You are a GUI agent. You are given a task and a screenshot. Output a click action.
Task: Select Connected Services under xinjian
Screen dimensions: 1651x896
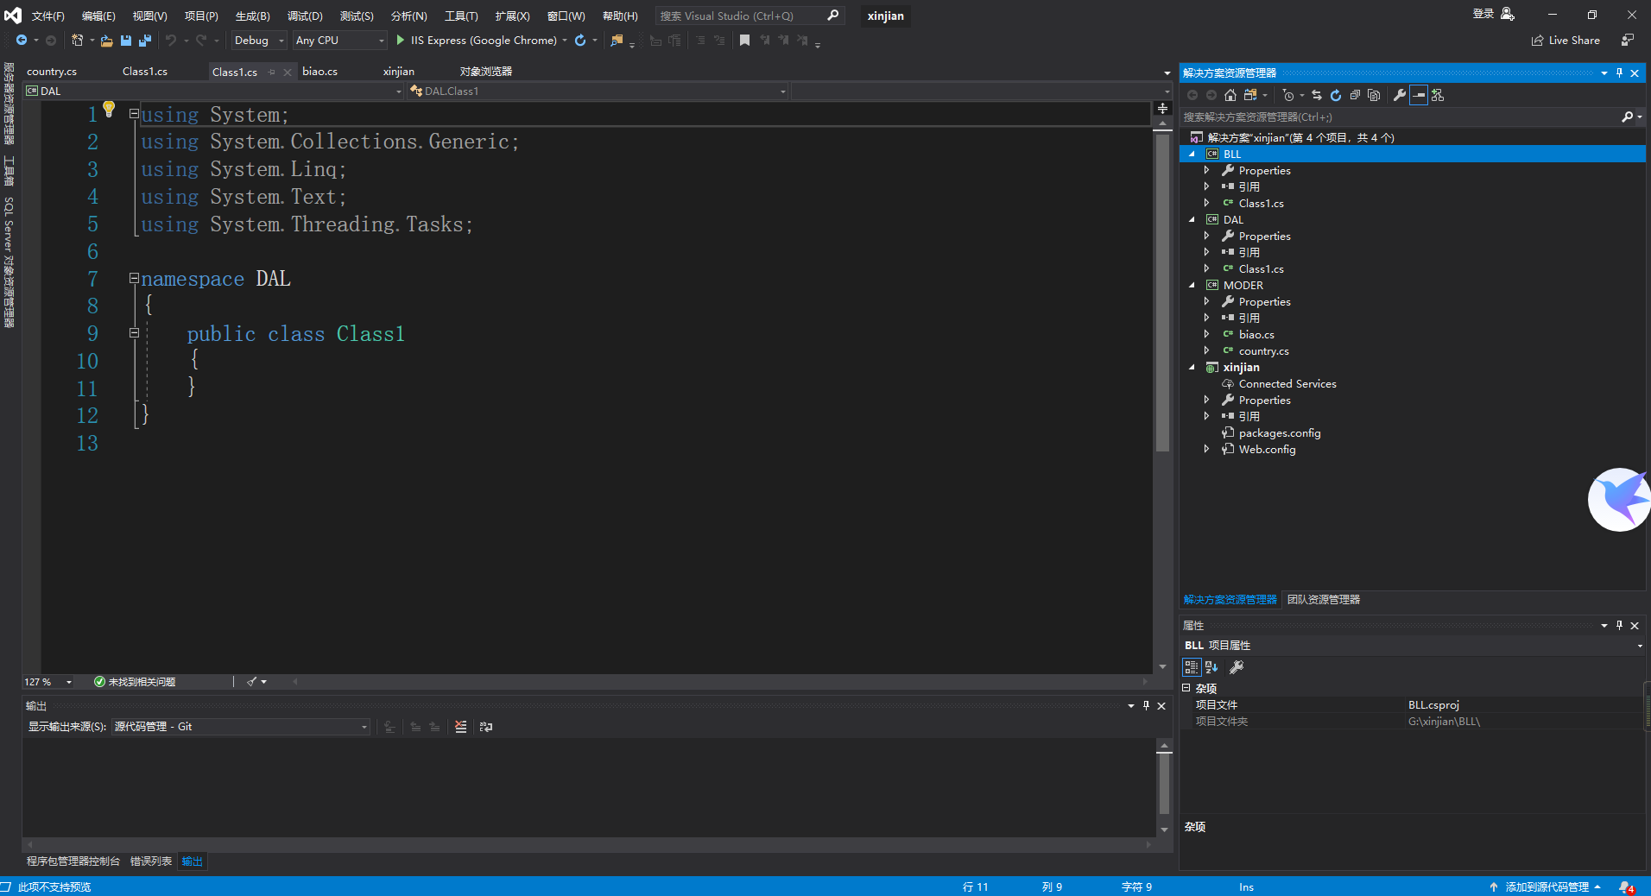1287,384
